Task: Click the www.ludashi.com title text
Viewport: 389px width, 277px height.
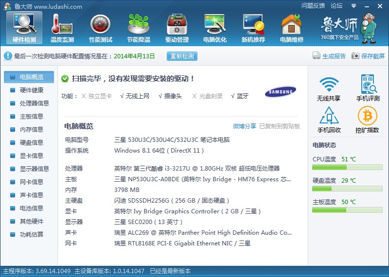Action: point(58,7)
